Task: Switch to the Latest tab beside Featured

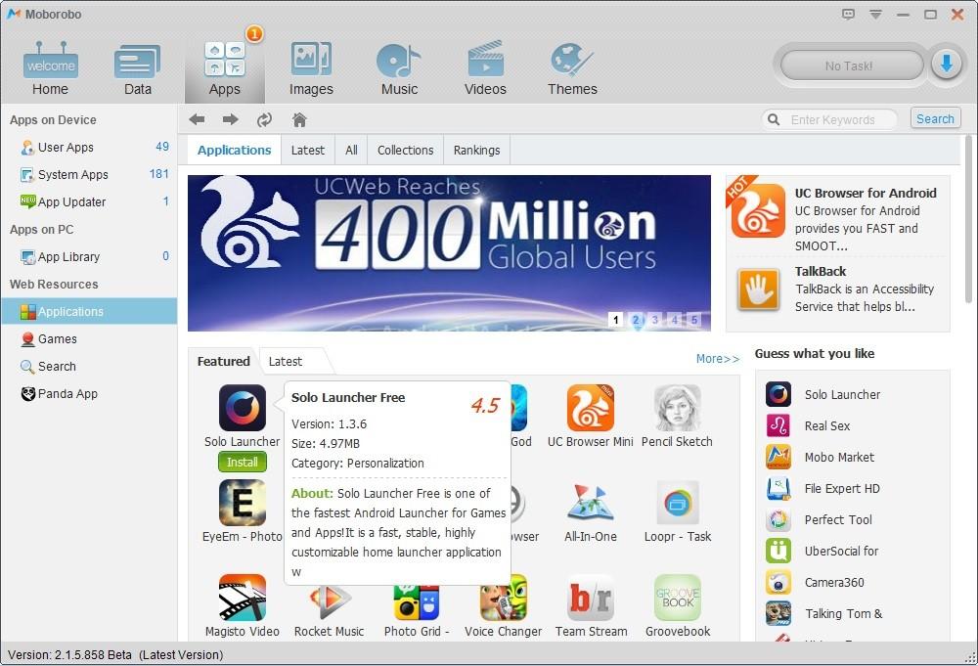Action: click(x=286, y=361)
